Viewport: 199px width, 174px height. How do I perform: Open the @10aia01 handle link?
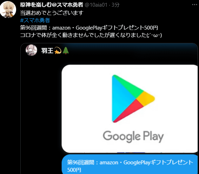96,5
